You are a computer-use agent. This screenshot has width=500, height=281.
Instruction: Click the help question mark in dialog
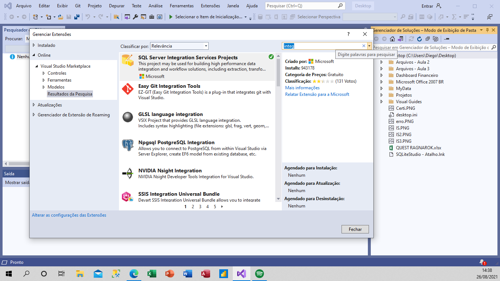348,34
